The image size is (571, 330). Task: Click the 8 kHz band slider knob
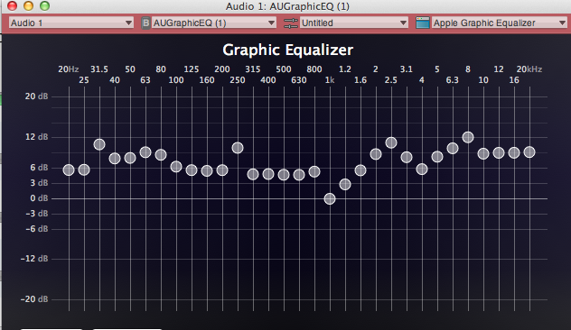(x=468, y=137)
